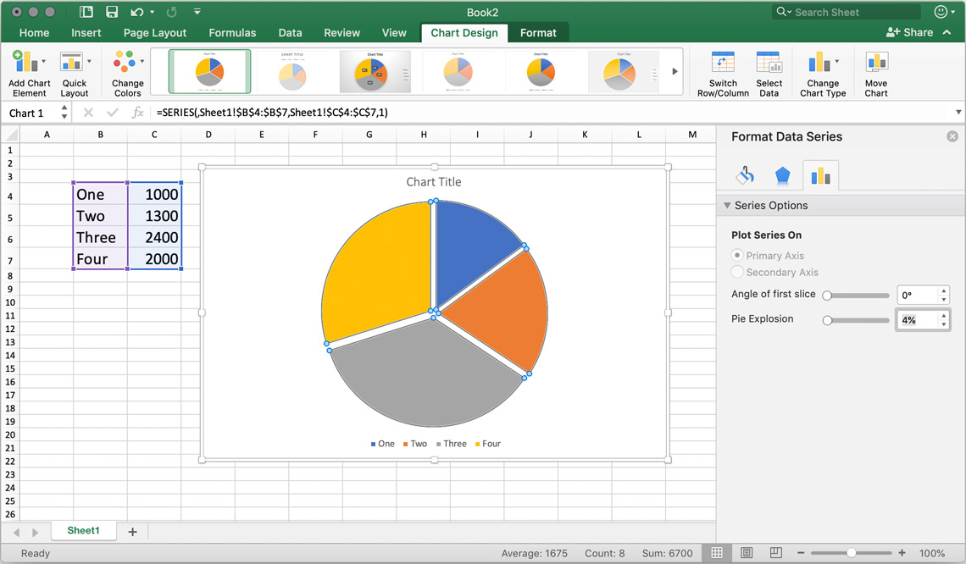Click the insert function fx icon
The width and height of the screenshot is (966, 564).
pyautogui.click(x=138, y=112)
